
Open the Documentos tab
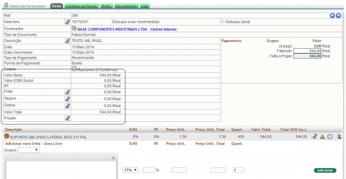(x=126, y=7)
